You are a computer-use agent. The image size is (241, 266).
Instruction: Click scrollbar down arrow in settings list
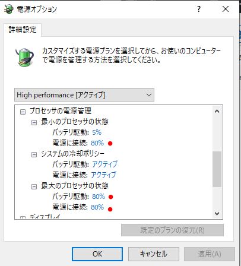point(217,214)
